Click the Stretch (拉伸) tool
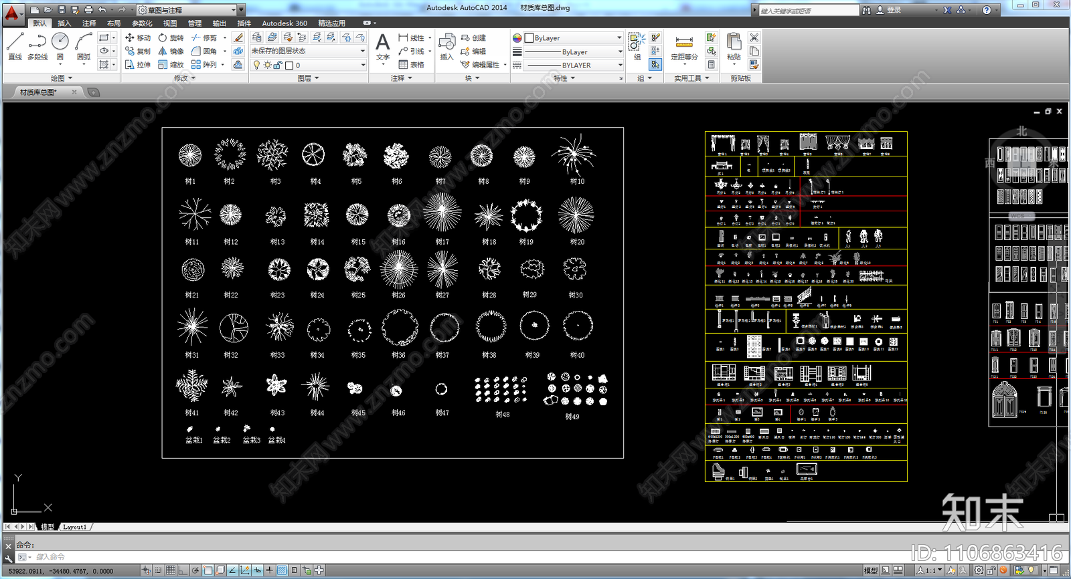The width and height of the screenshot is (1071, 579). [x=138, y=65]
